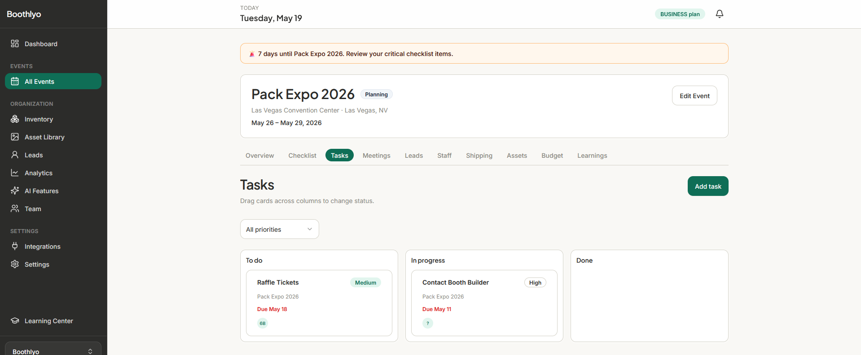This screenshot has height=355, width=861.
Task: Open notifications bell icon
Action: (719, 14)
